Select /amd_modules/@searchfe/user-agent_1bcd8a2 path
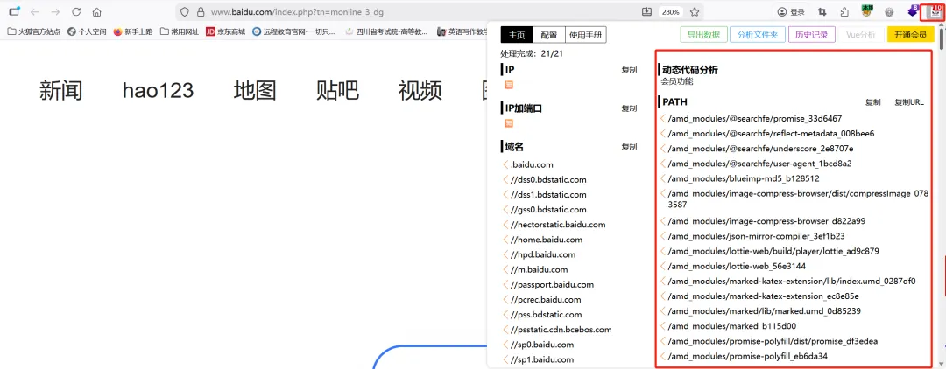 coord(760,164)
